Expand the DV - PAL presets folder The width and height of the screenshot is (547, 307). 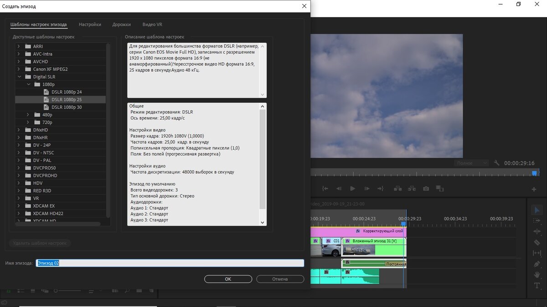[x=19, y=160]
